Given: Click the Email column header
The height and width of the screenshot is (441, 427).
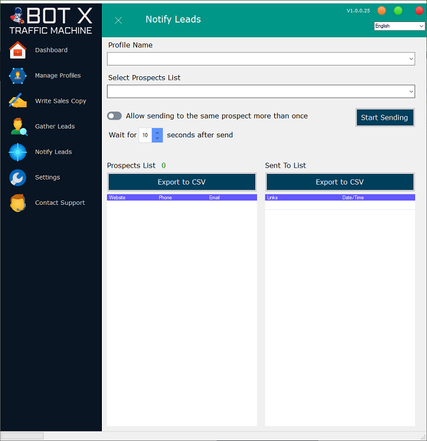Looking at the screenshot, I should (x=214, y=197).
